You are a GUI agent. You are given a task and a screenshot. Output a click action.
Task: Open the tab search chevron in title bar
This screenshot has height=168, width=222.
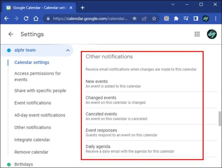173,5
